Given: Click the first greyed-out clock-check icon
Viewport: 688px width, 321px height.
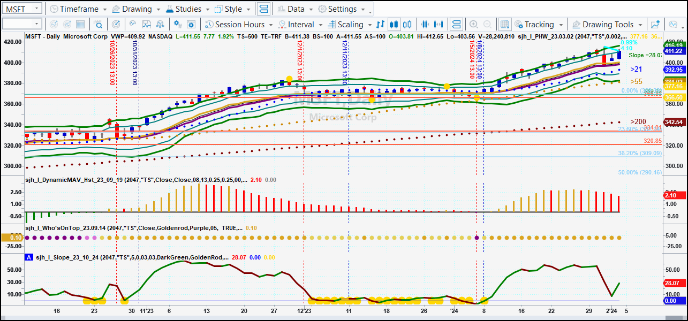Looking at the screenshot, I should pos(54,25).
